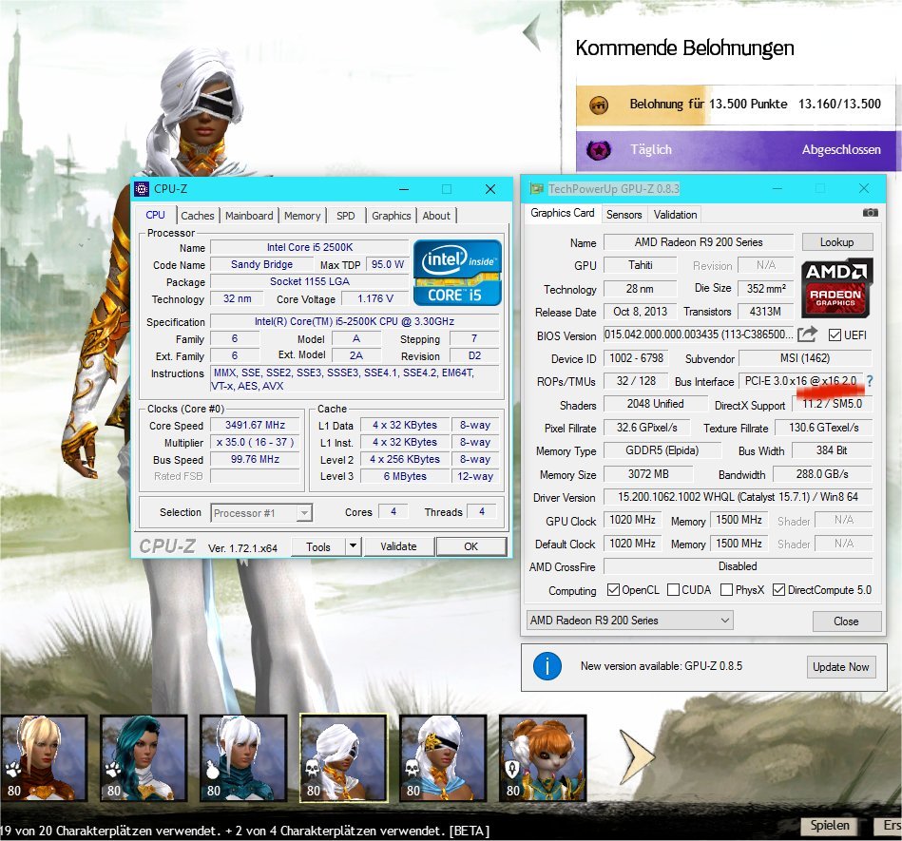Open the AMD Radeon R9 200 Series dropdown
Viewport: 902px width, 841px height.
[x=630, y=621]
